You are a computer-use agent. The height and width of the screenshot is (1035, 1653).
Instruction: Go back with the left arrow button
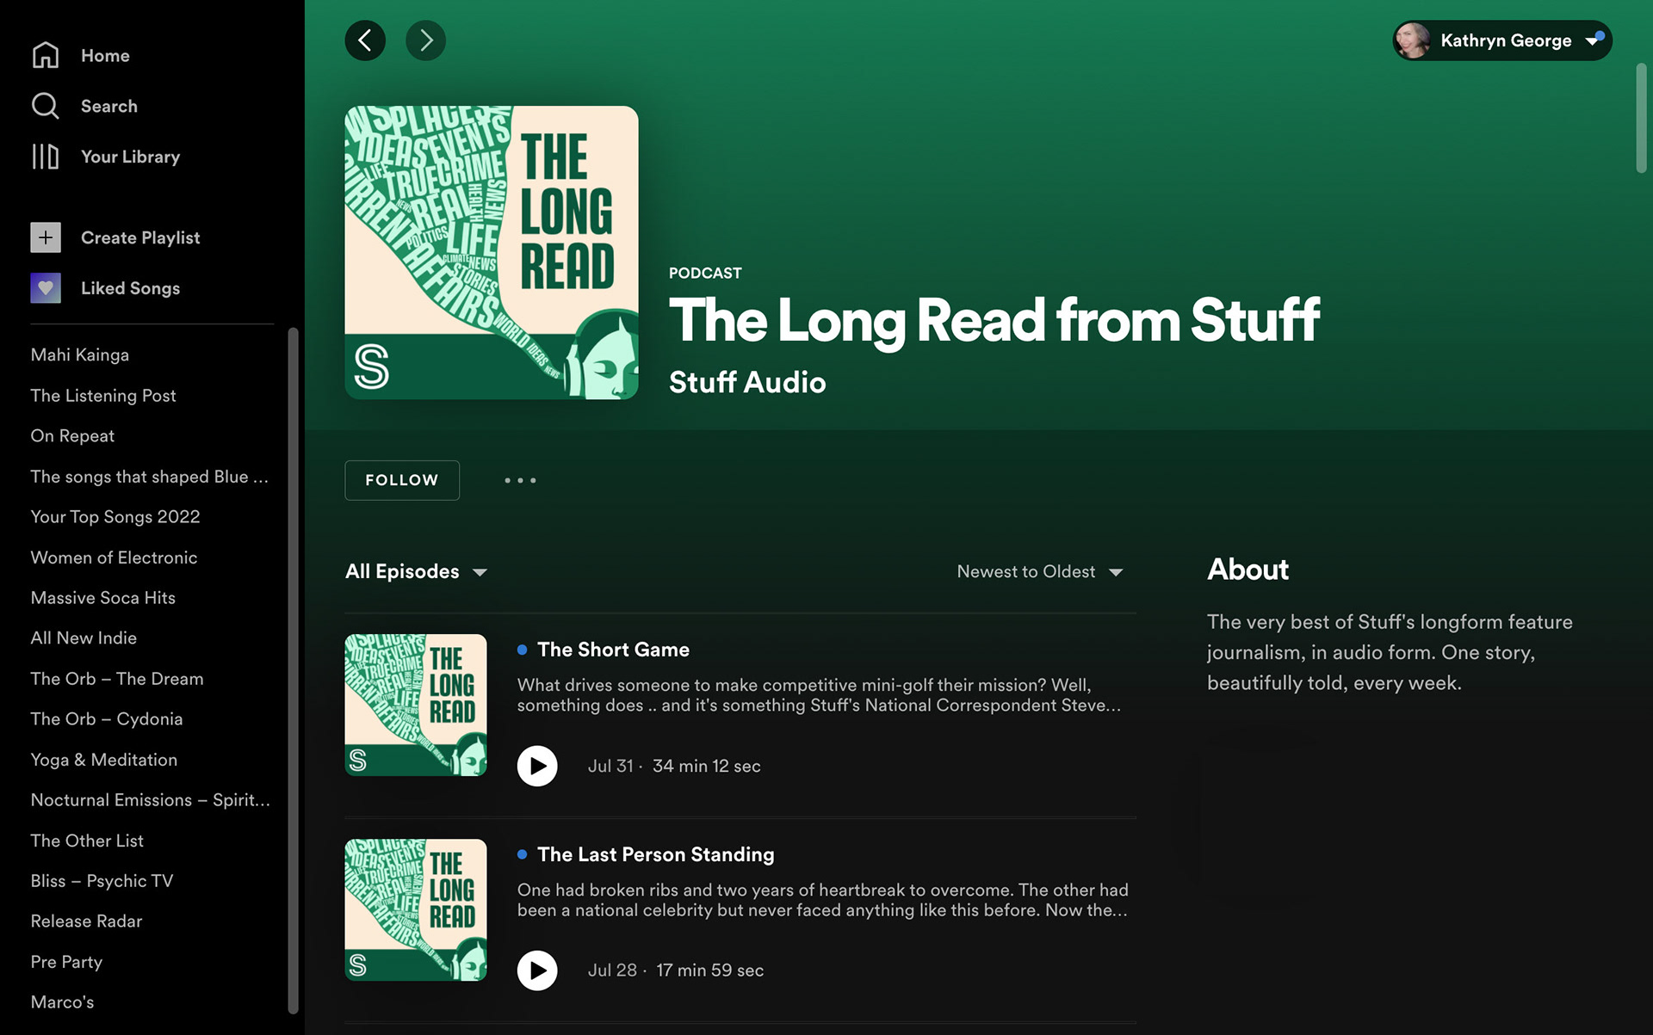pyautogui.click(x=365, y=40)
